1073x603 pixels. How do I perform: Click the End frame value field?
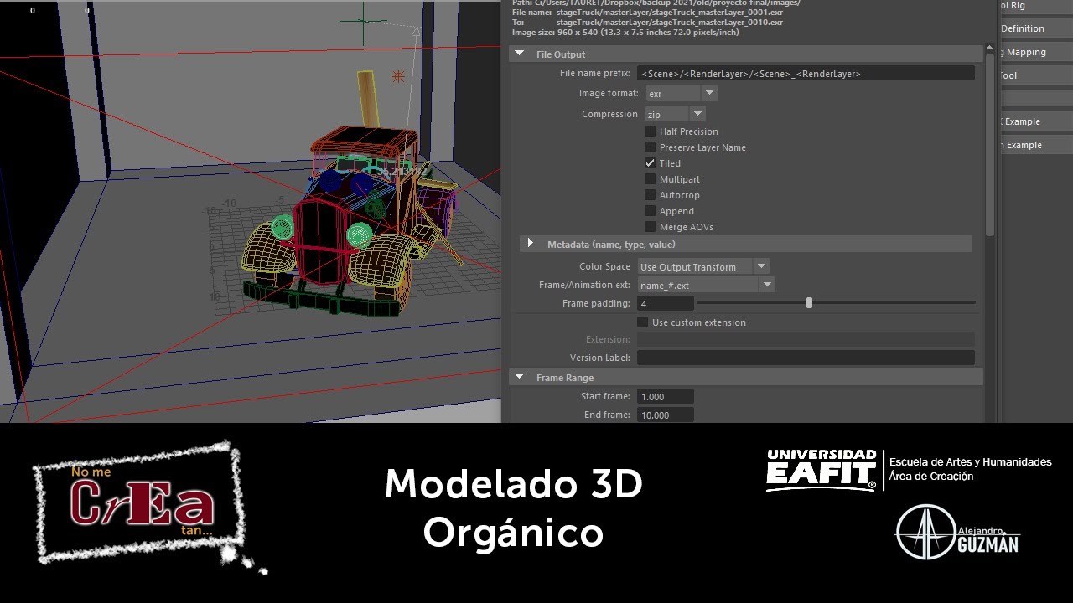coord(666,415)
